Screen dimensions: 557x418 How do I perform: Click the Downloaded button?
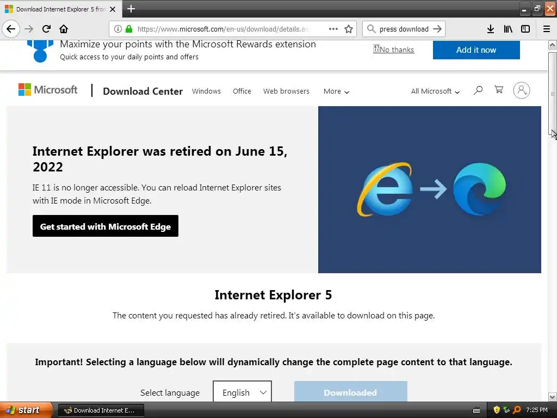pos(351,392)
